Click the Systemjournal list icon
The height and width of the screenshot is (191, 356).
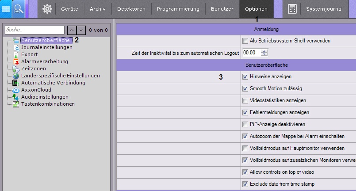pos(292,9)
